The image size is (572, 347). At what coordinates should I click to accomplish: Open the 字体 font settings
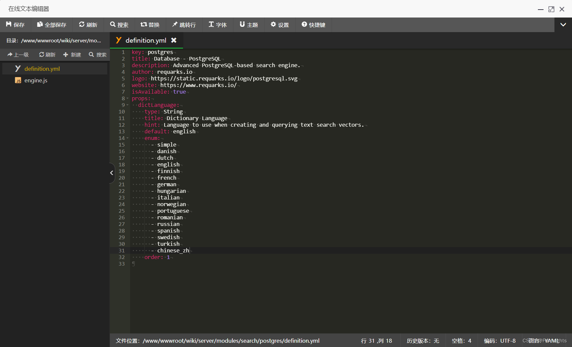click(x=217, y=25)
